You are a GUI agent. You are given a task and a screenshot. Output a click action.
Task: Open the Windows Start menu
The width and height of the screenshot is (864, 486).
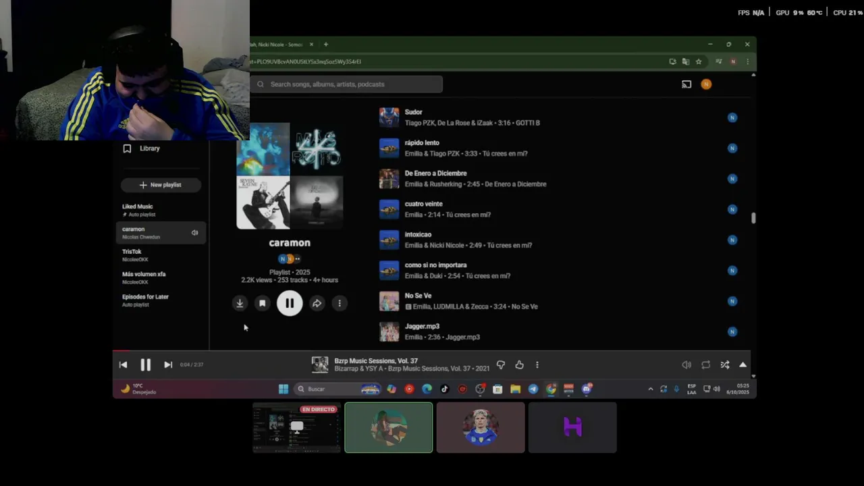(283, 389)
